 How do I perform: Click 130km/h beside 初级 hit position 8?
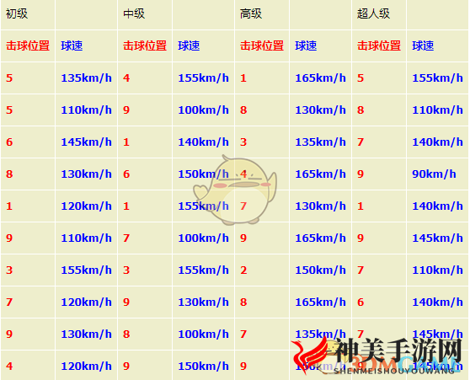click(x=86, y=174)
